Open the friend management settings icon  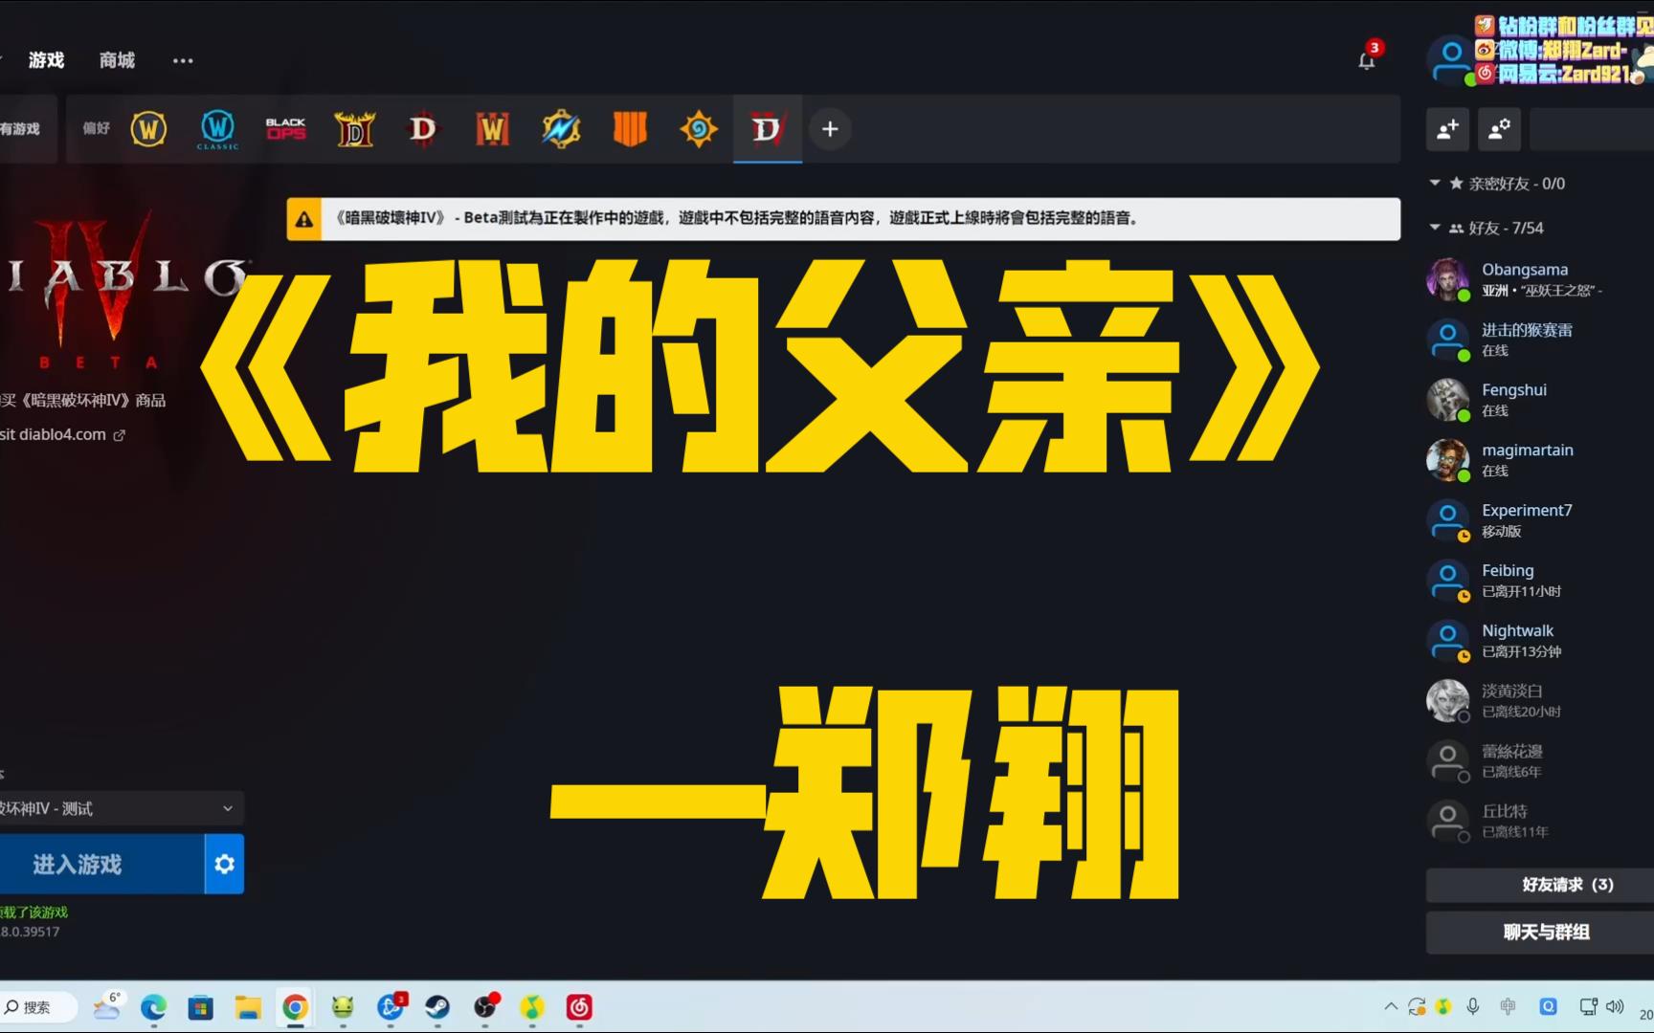(1499, 128)
